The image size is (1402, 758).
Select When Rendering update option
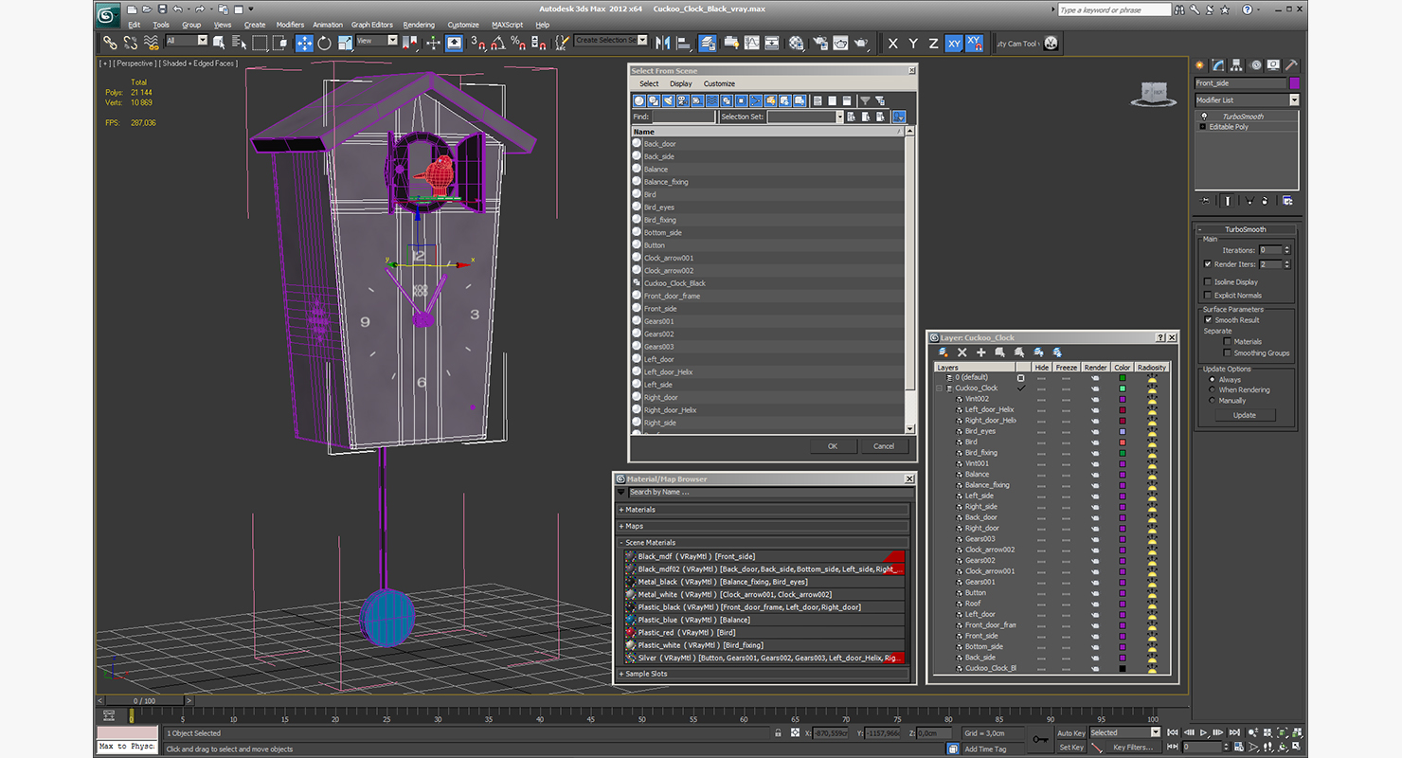point(1212,389)
